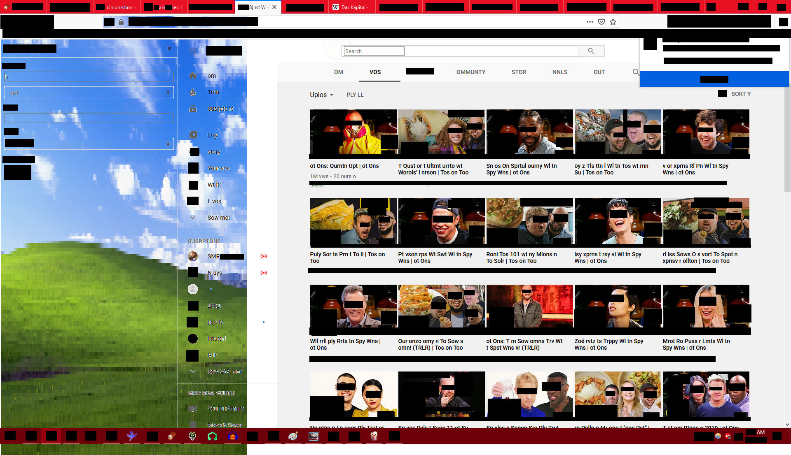Viewport: 791px width, 455px height.
Task: Switch to the 'VOS' channel tab
Action: (375, 72)
